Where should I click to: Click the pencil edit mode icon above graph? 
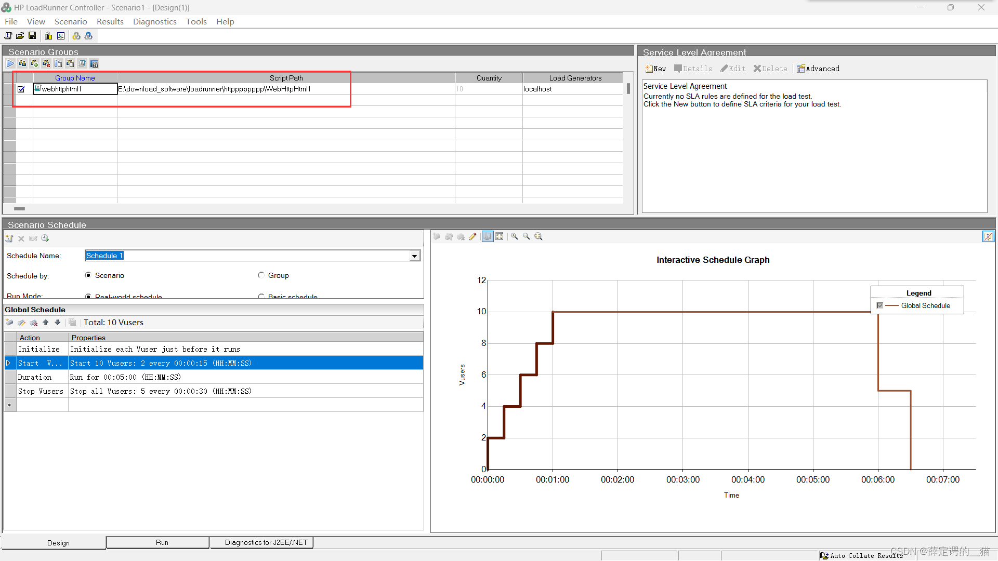coord(472,237)
